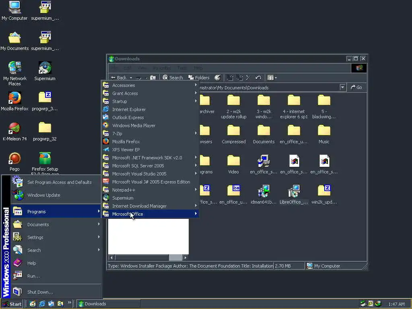Launch Microsoft Visual J# 2005 Express Edition
The image size is (412, 309).
tap(150, 182)
